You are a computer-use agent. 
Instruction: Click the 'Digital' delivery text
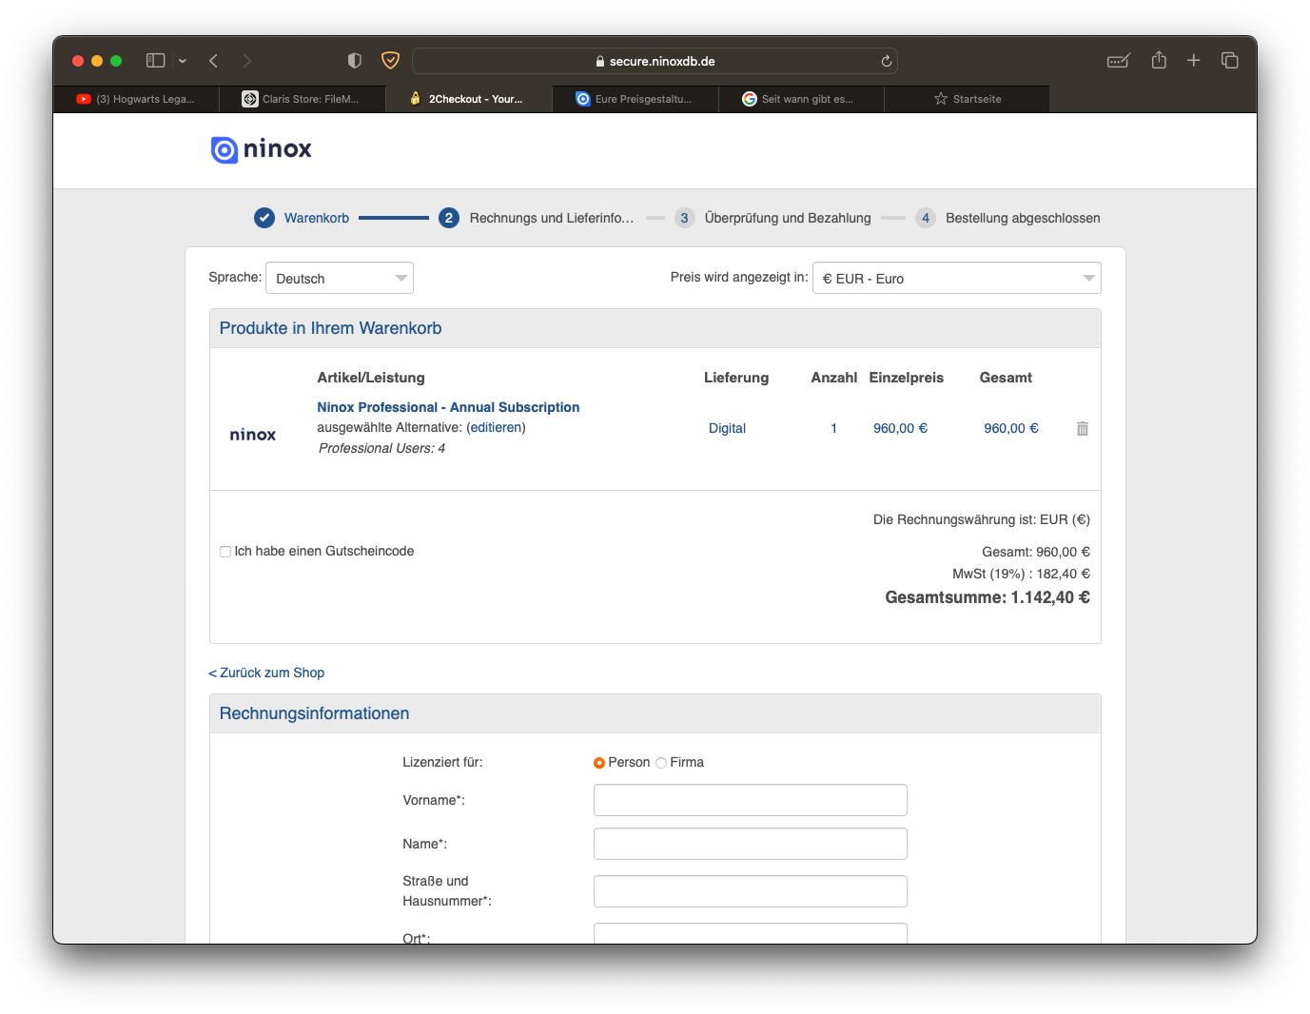click(x=727, y=429)
